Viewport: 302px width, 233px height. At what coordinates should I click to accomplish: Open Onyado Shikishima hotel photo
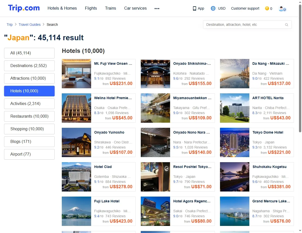155,74
